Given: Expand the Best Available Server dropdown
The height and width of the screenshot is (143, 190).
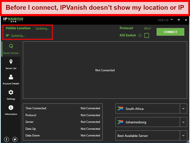Looking at the screenshot, I should tap(151, 135).
